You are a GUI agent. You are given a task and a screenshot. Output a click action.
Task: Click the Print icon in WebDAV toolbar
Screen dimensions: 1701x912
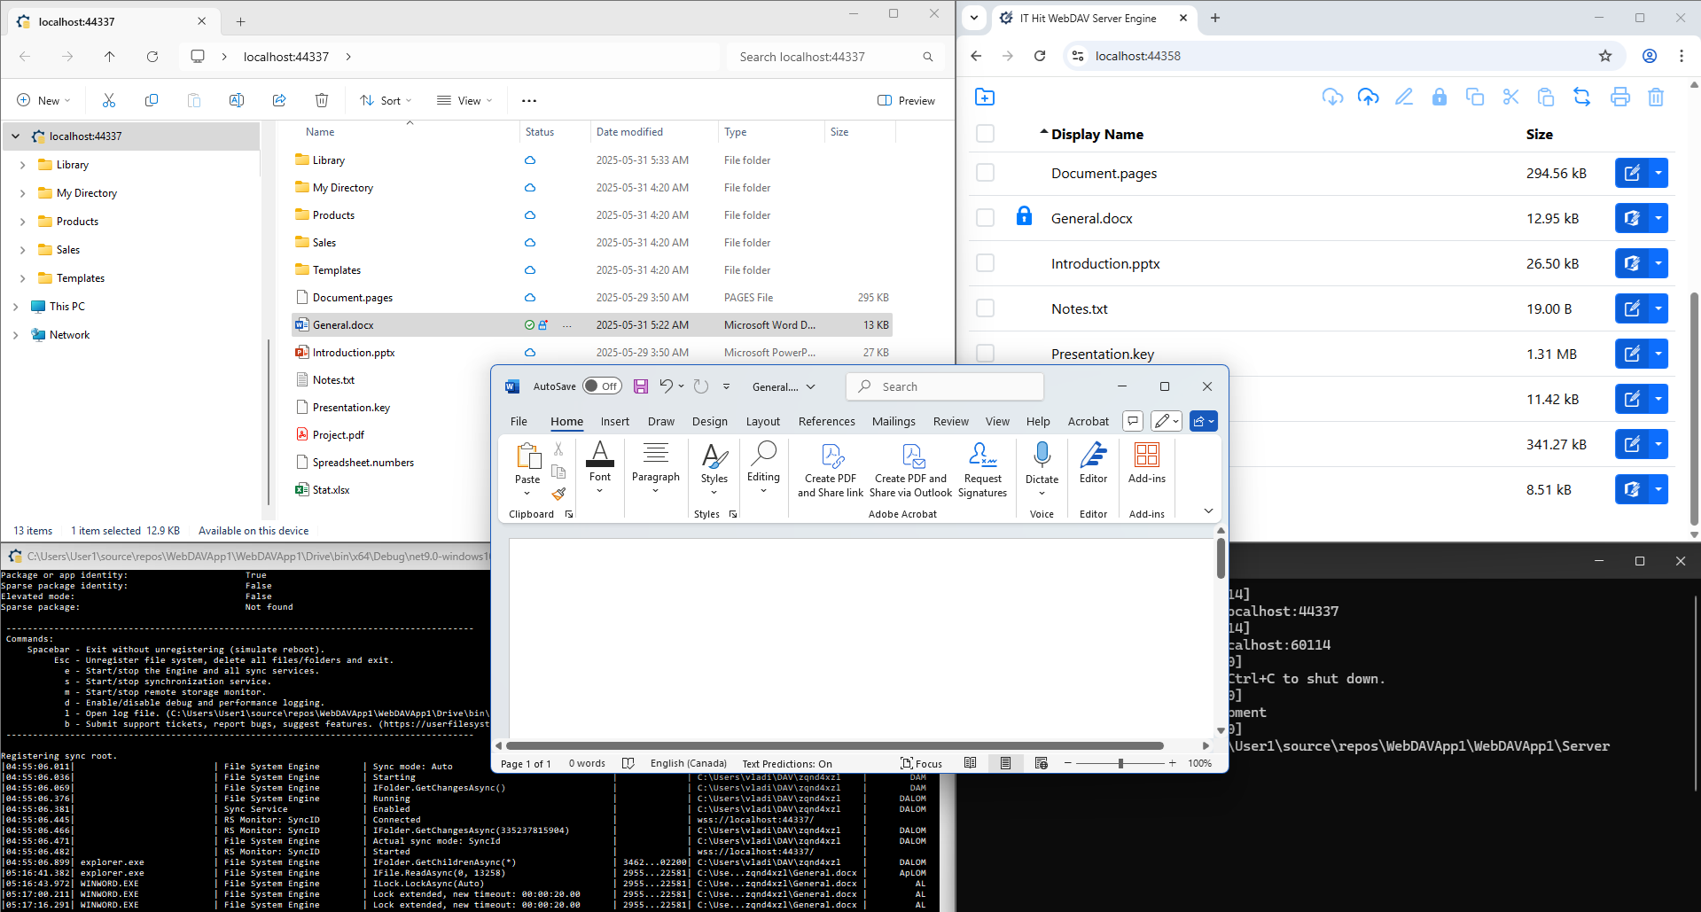(x=1620, y=97)
